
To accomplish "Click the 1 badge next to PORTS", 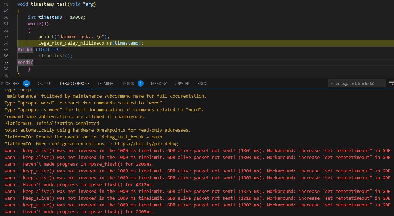I will pos(140,83).
